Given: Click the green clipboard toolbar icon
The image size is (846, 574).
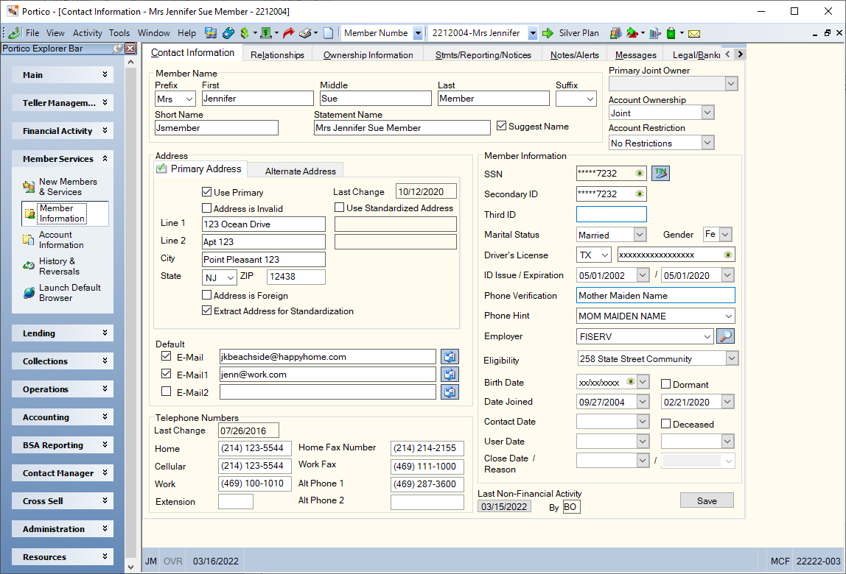Looking at the screenshot, I should [671, 33].
